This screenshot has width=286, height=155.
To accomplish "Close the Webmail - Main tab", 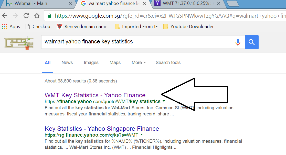I will pyautogui.click(x=70, y=4).
